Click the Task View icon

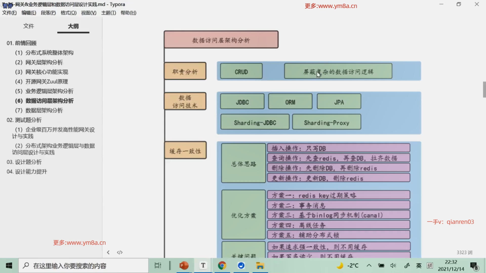click(158, 265)
